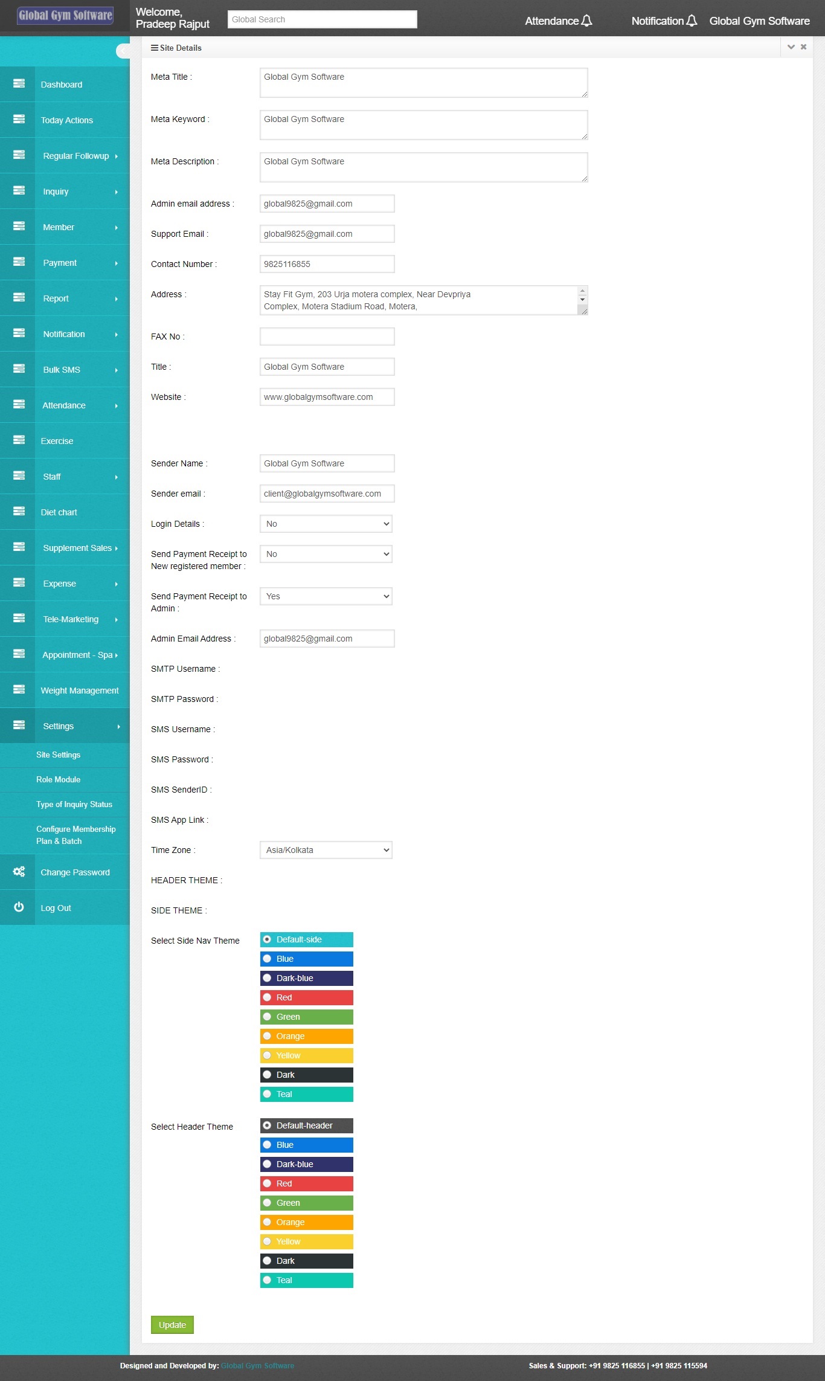Click the FAX No input field
This screenshot has width=825, height=1381.
pos(327,336)
